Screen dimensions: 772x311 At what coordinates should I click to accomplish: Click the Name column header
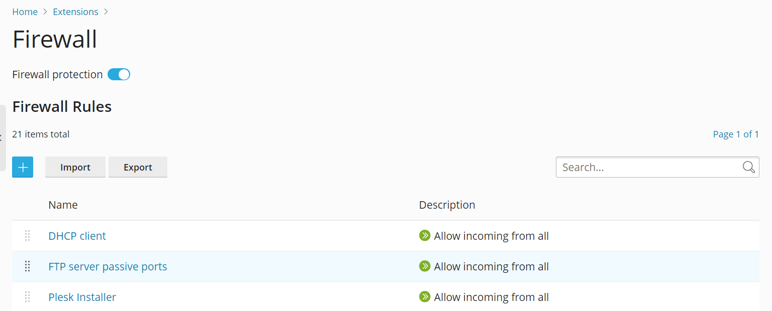point(63,205)
